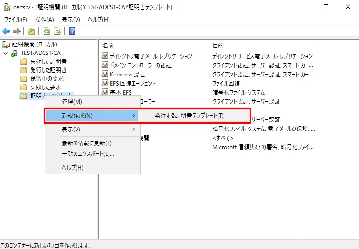Choose 最新の情報に更新(F) from context menu
Screen dimensions: 359x249
pos(93,143)
